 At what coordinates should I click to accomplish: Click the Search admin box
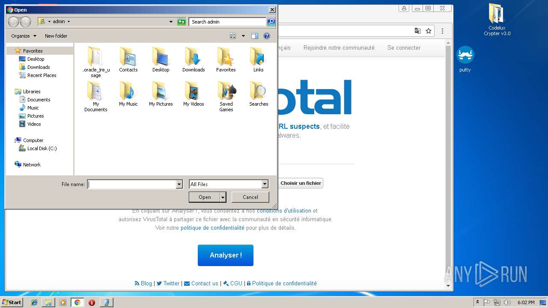click(227, 22)
